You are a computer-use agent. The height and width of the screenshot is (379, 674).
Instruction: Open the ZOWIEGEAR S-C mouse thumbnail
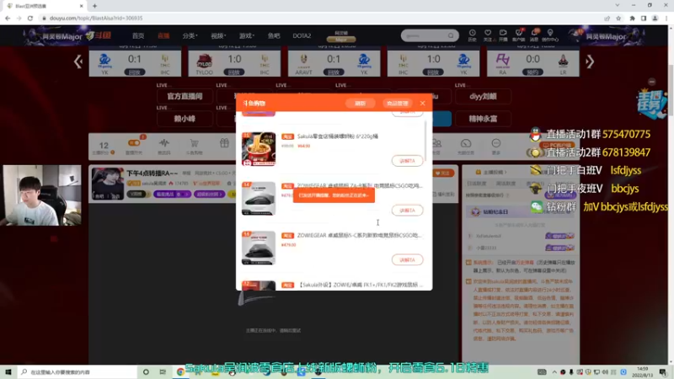259,248
